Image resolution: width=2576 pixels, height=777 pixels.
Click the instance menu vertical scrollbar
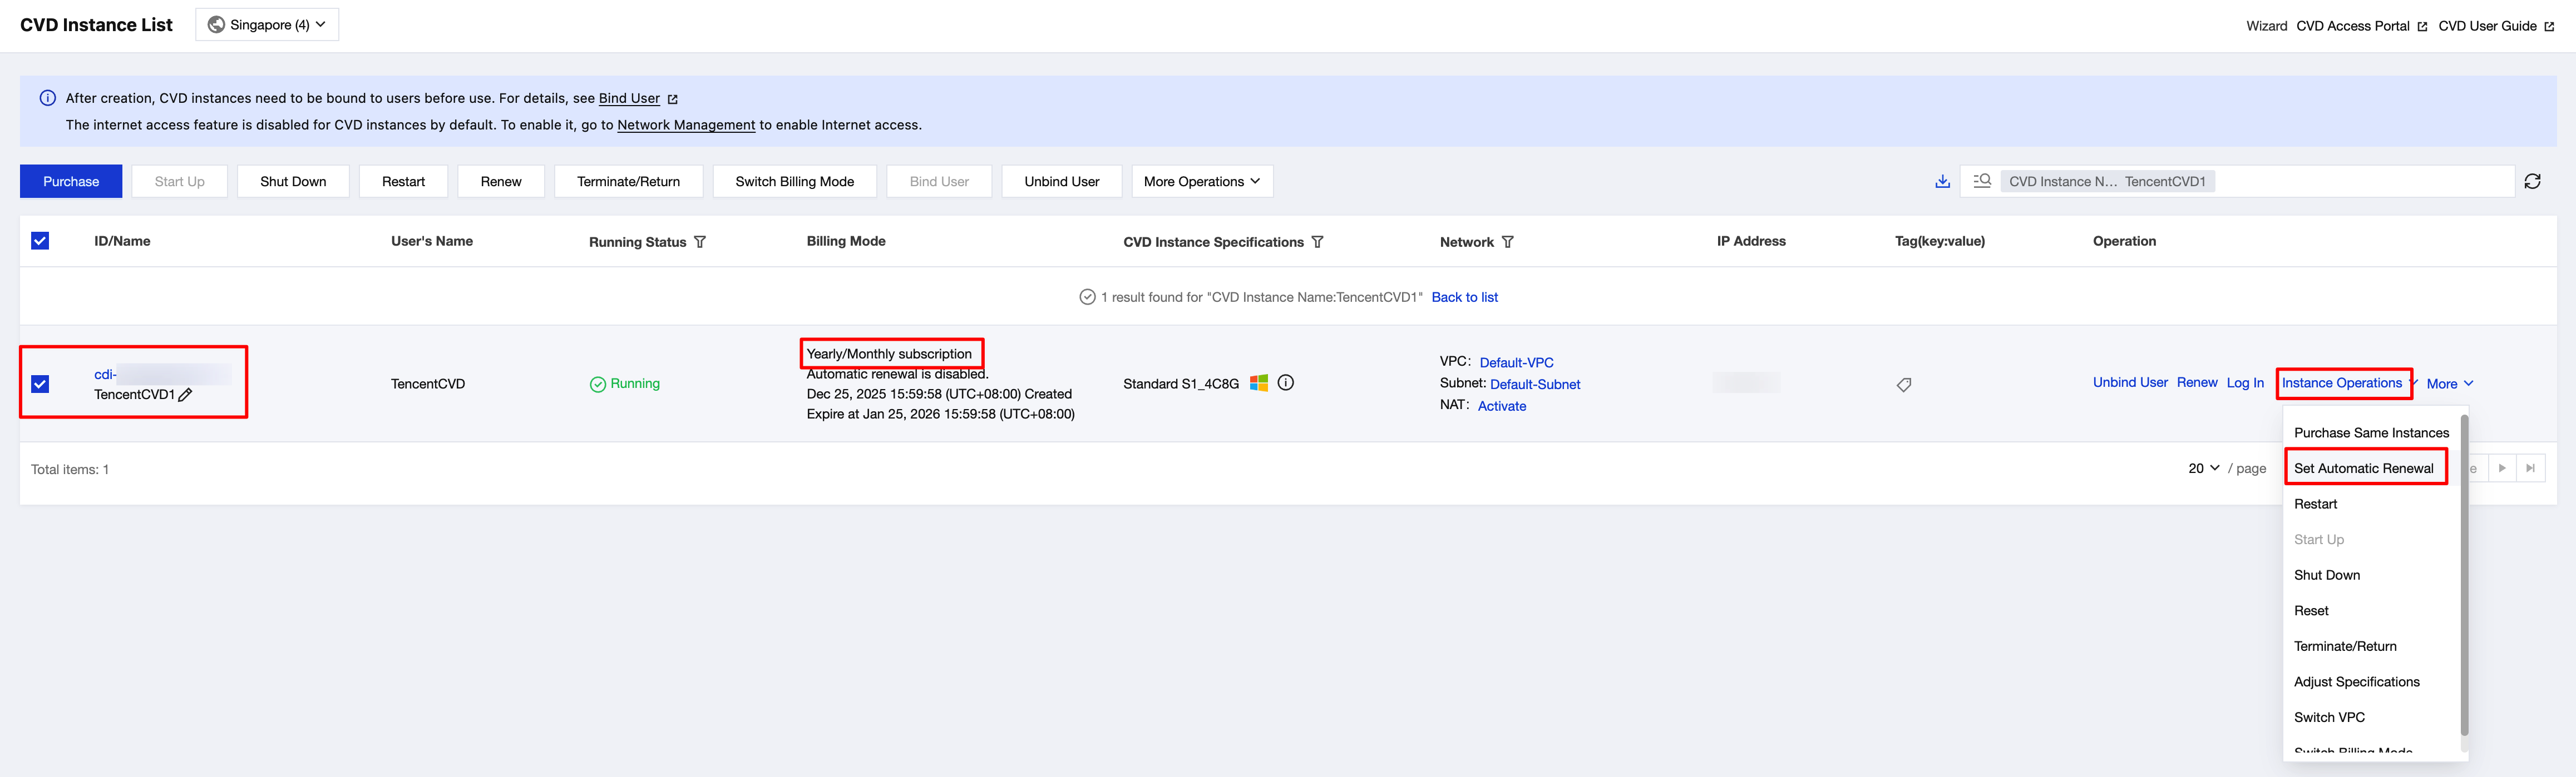click(2464, 575)
